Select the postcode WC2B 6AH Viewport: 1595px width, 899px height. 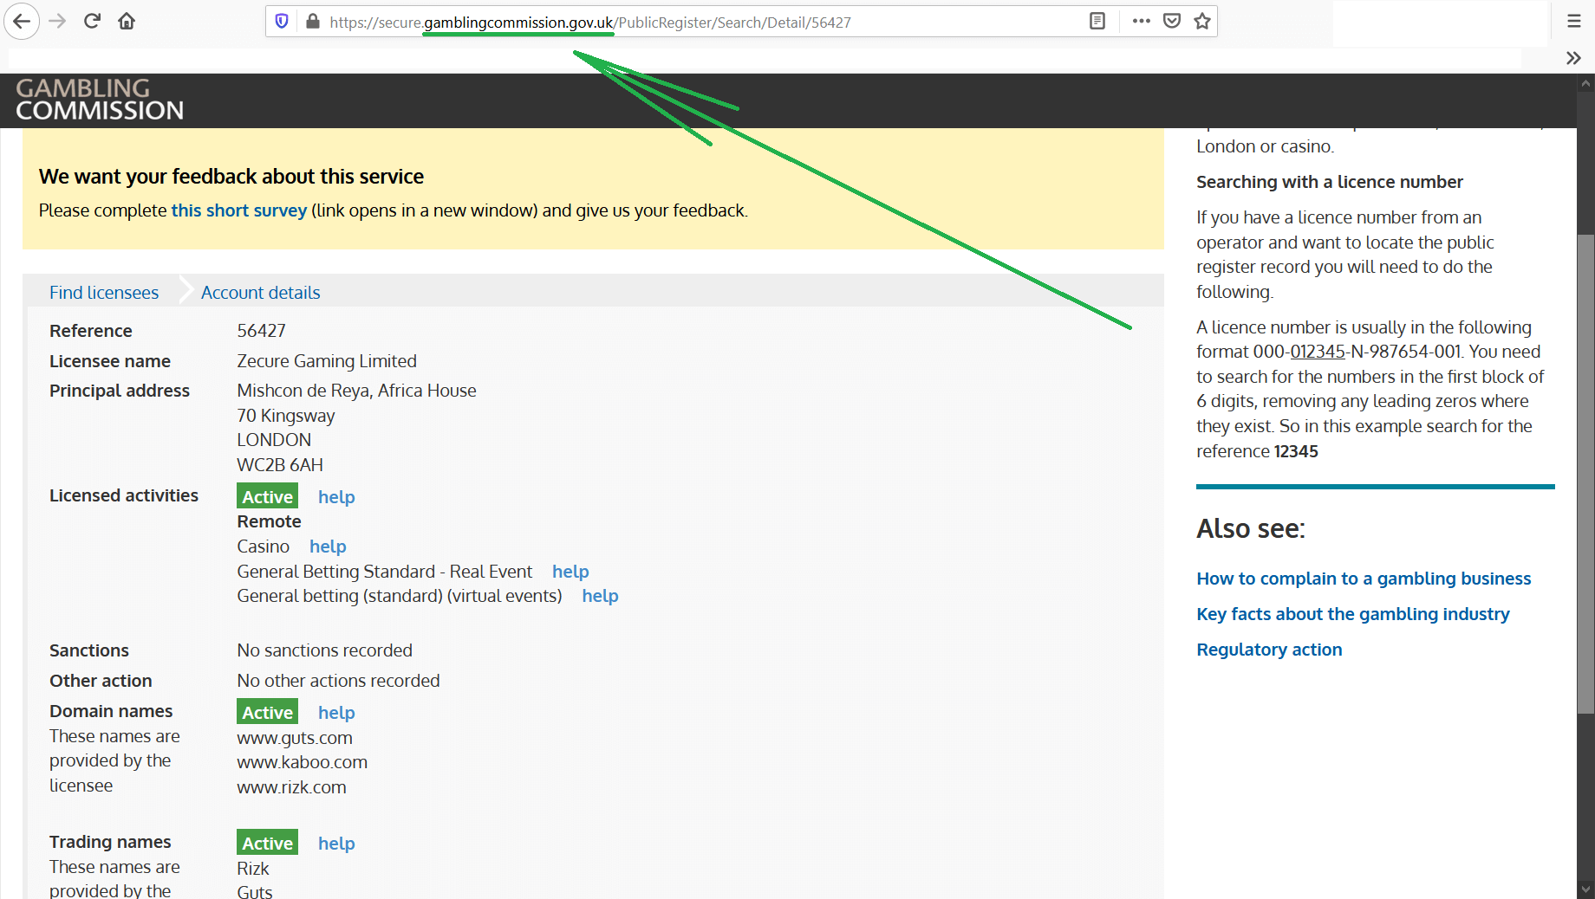280,465
